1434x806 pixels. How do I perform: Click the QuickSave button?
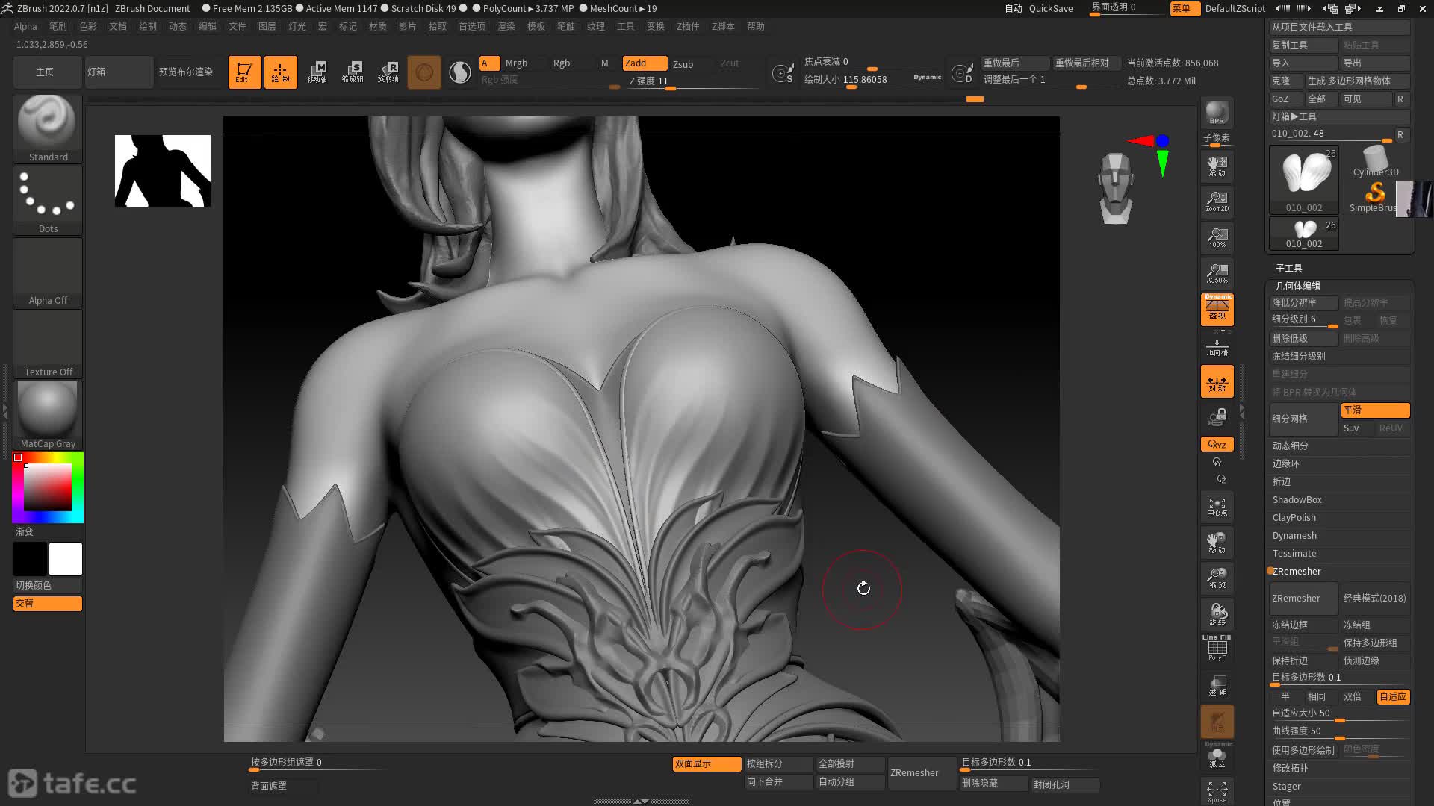pos(1050,8)
